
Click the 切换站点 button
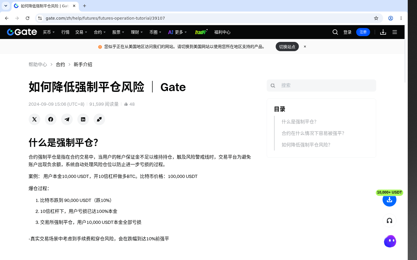point(287,47)
